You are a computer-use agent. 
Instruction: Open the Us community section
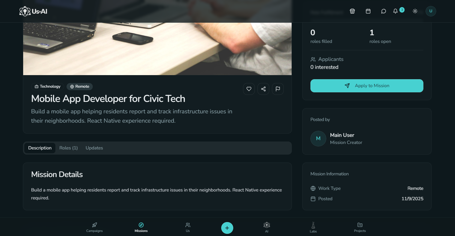[188, 227]
